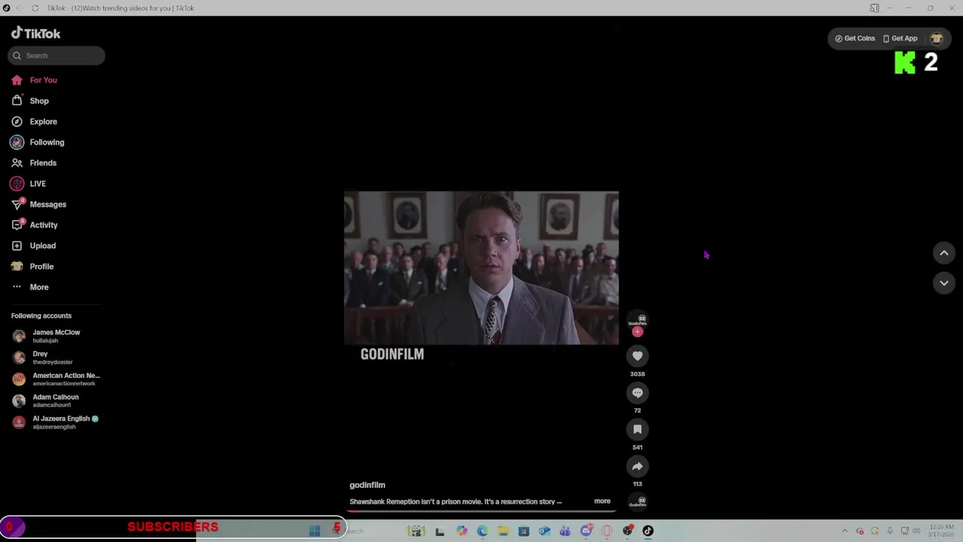Open the Following feed
Image resolution: width=963 pixels, height=542 pixels.
pyautogui.click(x=38, y=142)
